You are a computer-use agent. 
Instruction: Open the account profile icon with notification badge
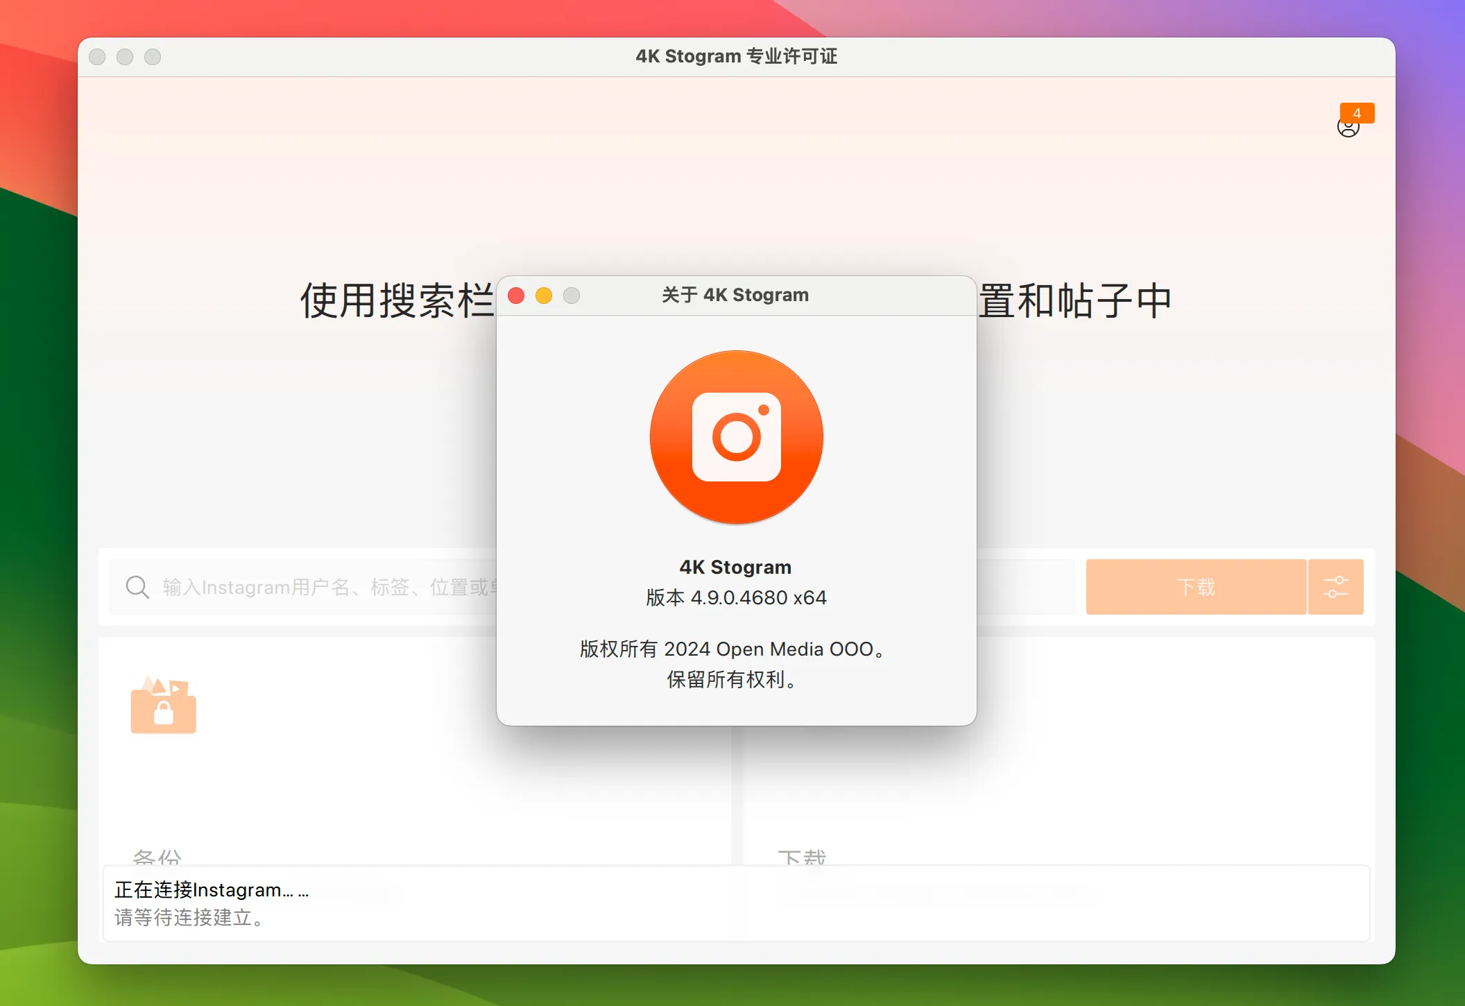point(1348,128)
